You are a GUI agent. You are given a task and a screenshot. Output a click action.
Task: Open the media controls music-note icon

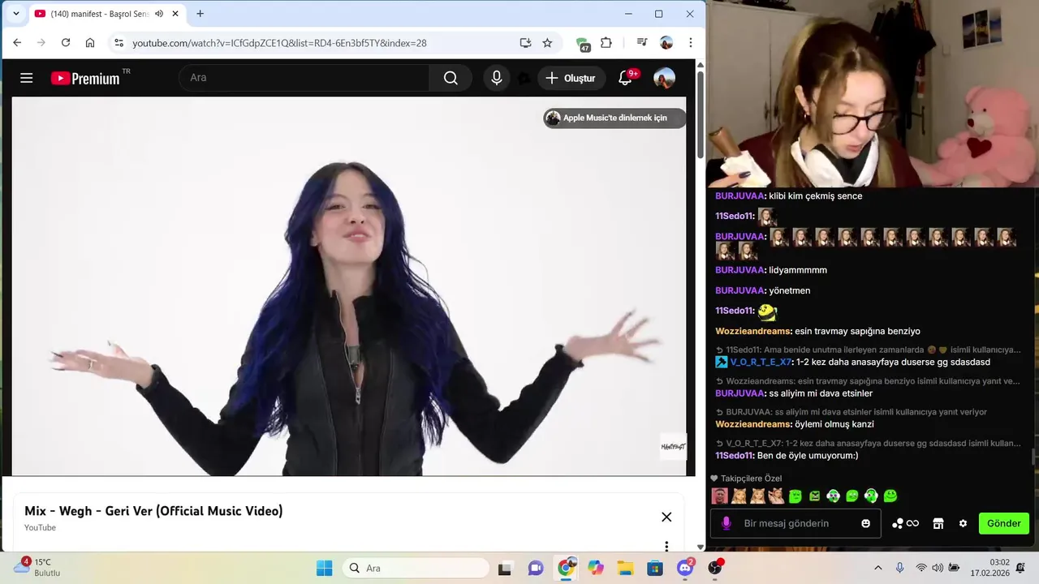coord(641,43)
